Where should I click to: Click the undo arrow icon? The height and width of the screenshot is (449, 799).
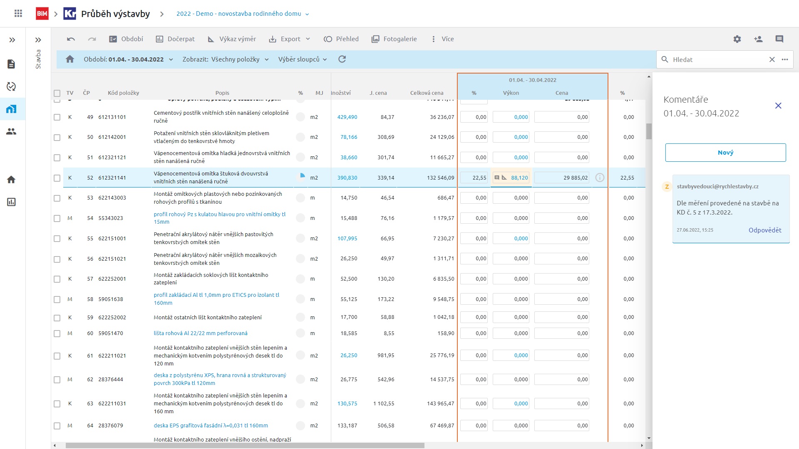(x=71, y=39)
